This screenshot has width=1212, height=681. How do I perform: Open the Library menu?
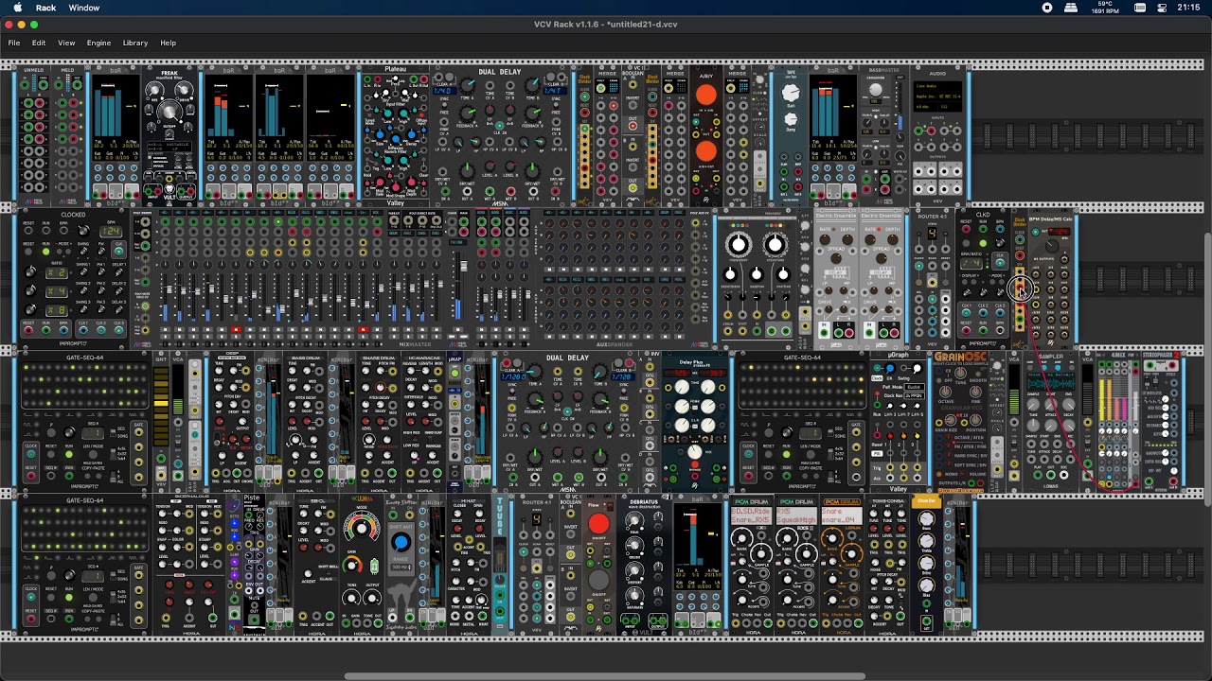point(135,43)
